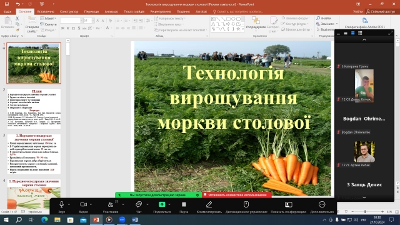Expand video options arrow in Zoom
Screen dimensions: 400x225
tap(91, 204)
